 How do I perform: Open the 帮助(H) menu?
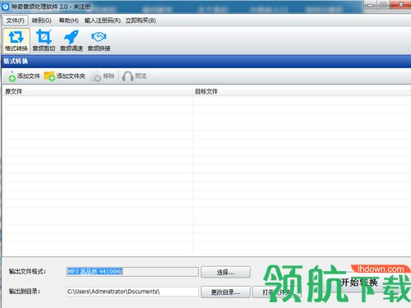tap(69, 21)
